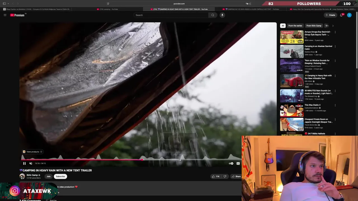Open the 30 MINUTES Rain Sounds thumbnail
The width and height of the screenshot is (358, 201).
pyautogui.click(x=292, y=96)
